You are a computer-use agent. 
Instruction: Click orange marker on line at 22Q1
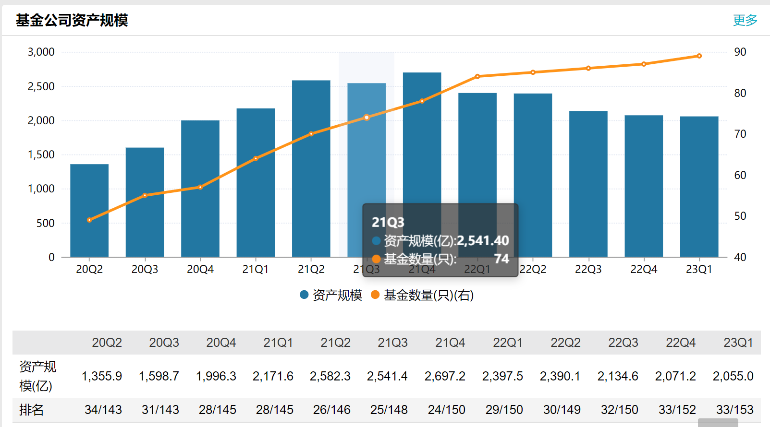pyautogui.click(x=477, y=76)
